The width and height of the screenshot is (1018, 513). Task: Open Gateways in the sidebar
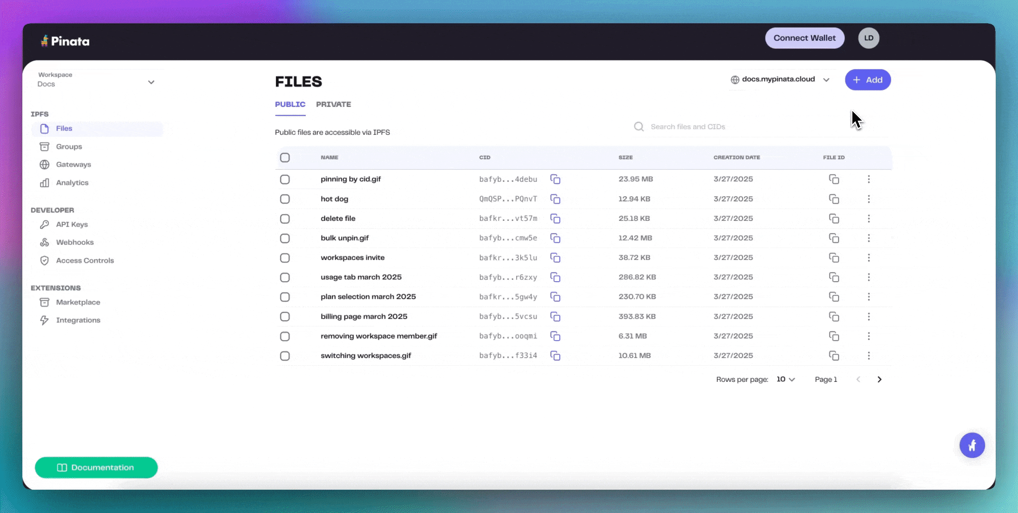[73, 165]
